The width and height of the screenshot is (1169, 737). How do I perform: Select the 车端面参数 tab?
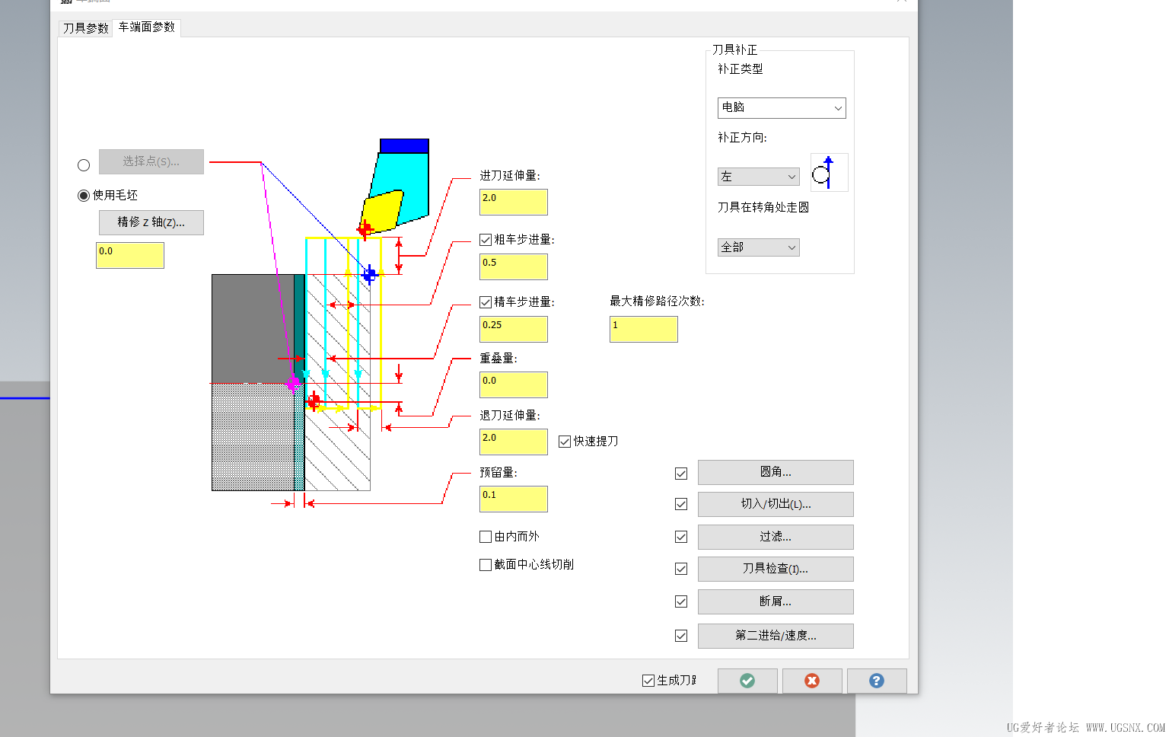[147, 27]
